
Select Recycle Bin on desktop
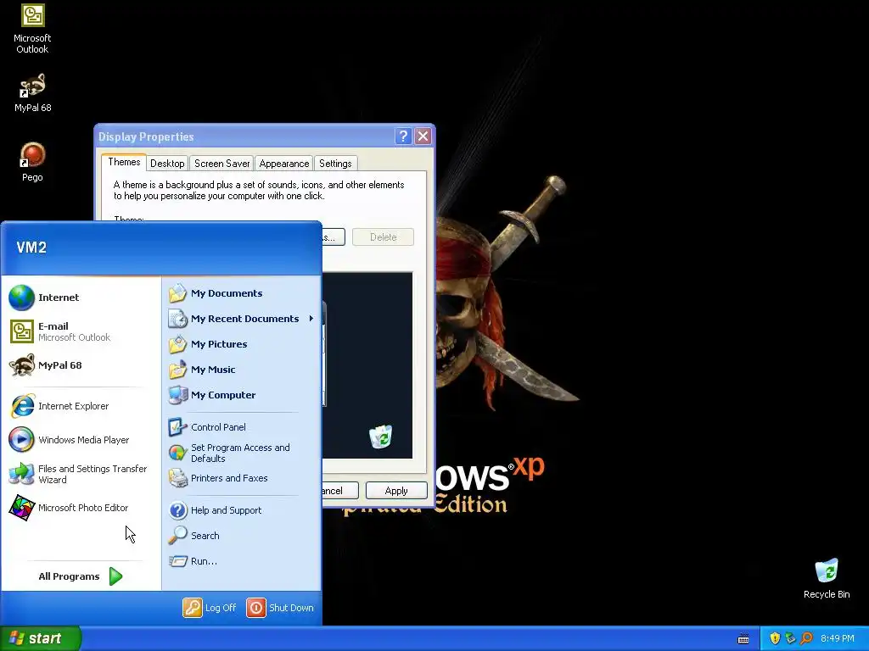(x=827, y=578)
